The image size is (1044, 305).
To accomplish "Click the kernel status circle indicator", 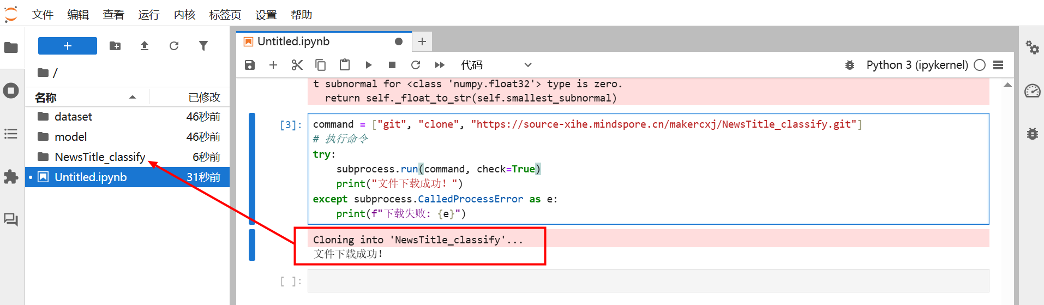I will pyautogui.click(x=980, y=65).
